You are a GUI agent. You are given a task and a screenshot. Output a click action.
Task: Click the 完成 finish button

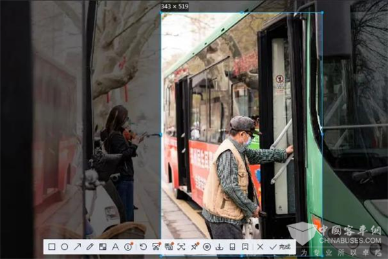281,247
